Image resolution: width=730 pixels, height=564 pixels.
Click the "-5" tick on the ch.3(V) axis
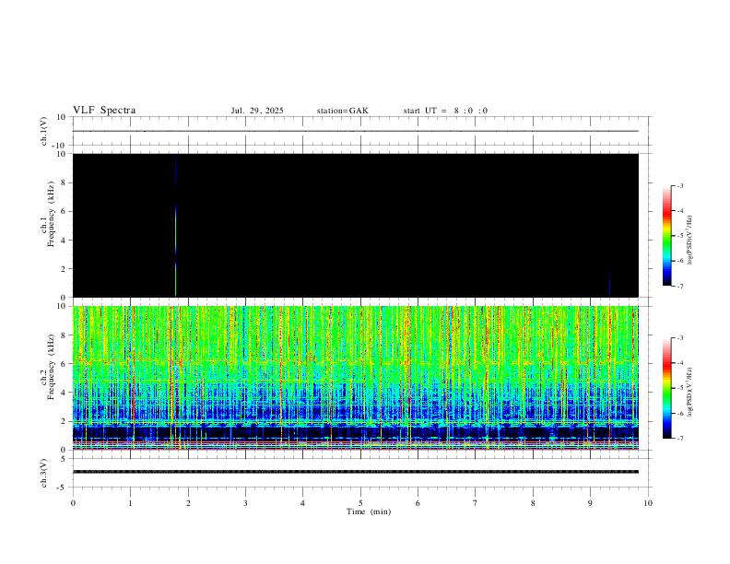pyautogui.click(x=63, y=488)
